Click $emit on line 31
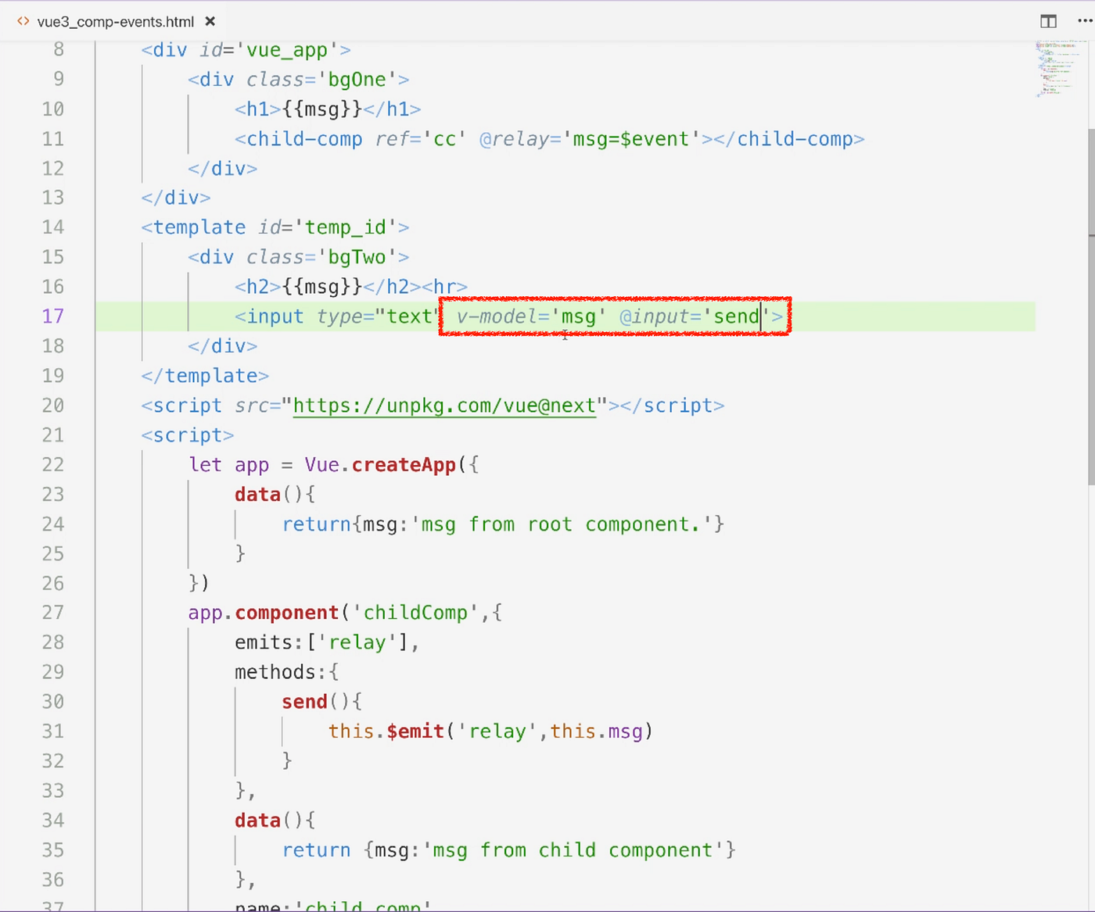Screen dimensions: 1095x912 click(x=415, y=731)
